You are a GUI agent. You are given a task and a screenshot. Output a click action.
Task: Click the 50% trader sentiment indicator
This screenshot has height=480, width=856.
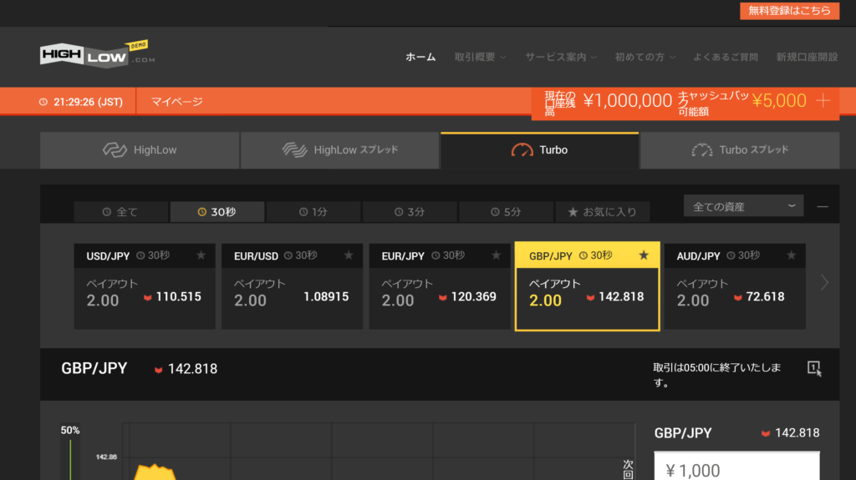70,431
